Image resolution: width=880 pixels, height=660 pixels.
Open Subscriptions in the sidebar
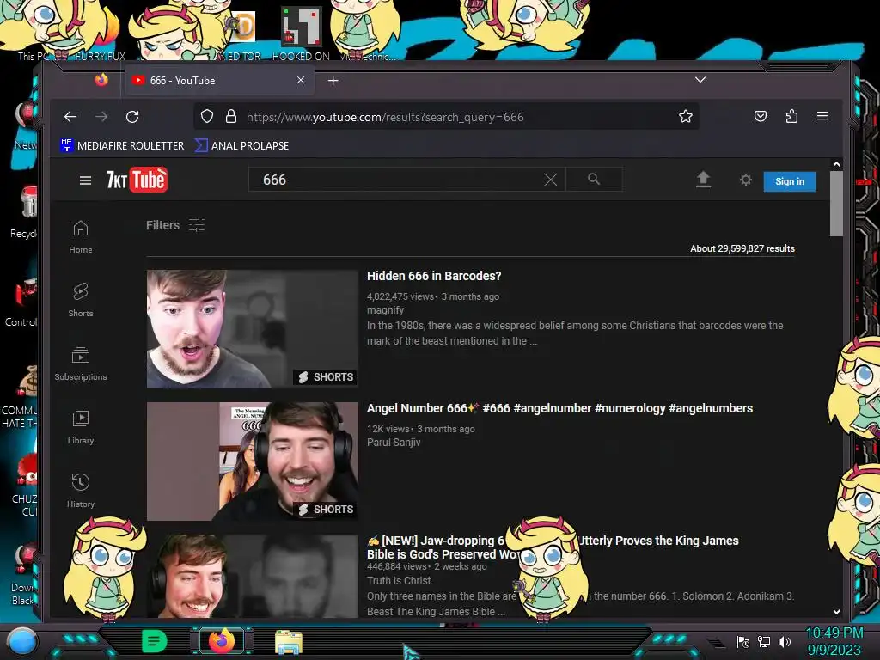point(80,364)
